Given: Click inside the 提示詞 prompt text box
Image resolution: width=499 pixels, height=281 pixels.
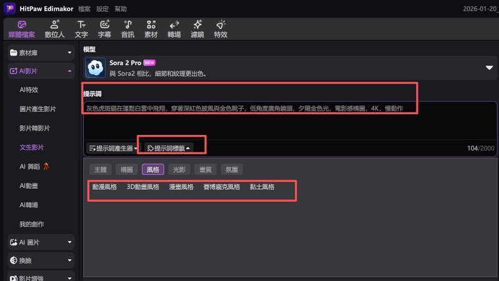Looking at the screenshot, I should click(x=290, y=121).
